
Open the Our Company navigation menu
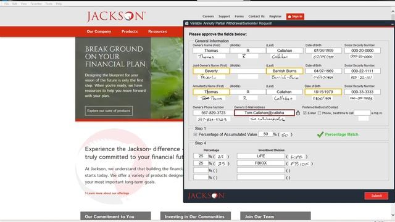(x=99, y=31)
